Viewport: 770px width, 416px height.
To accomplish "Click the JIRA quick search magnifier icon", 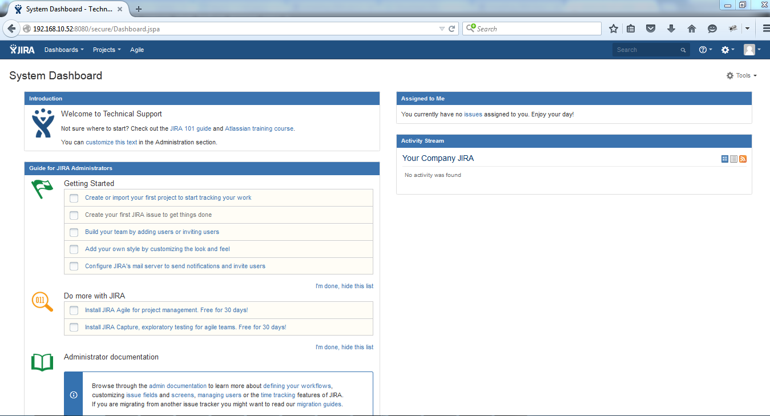I will click(x=683, y=50).
